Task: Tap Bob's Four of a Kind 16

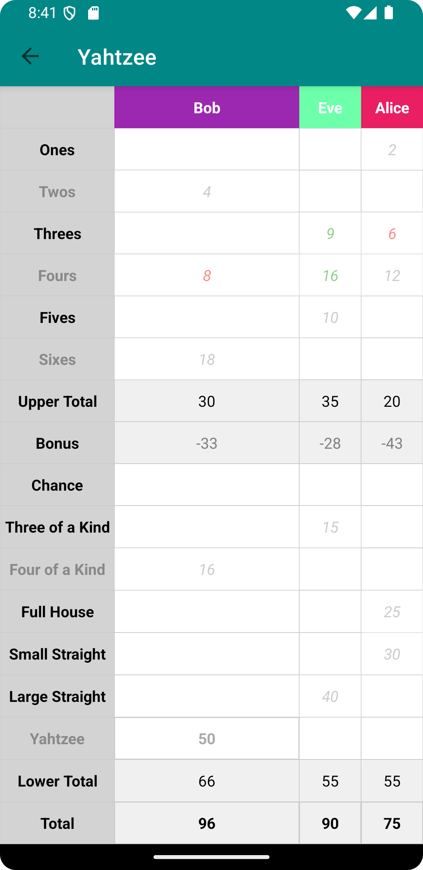Action: [207, 569]
